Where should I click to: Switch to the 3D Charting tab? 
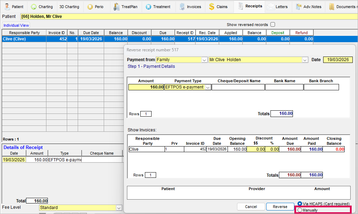(69, 7)
